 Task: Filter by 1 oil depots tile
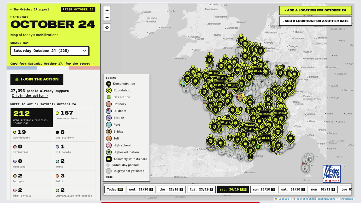[74, 149]
